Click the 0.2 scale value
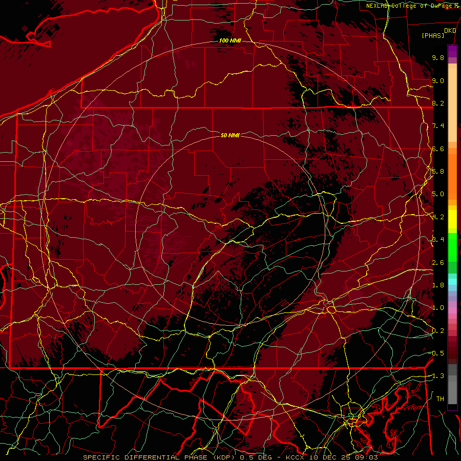This screenshot has height=461, width=461. (x=438, y=331)
